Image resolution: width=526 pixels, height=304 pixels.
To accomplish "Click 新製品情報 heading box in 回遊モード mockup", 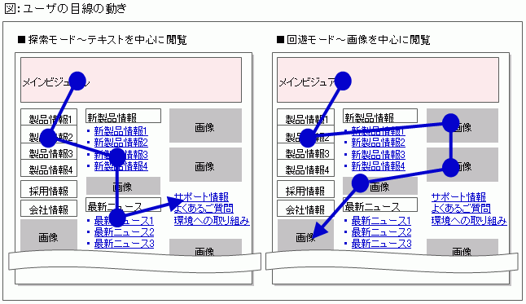I will point(380,116).
